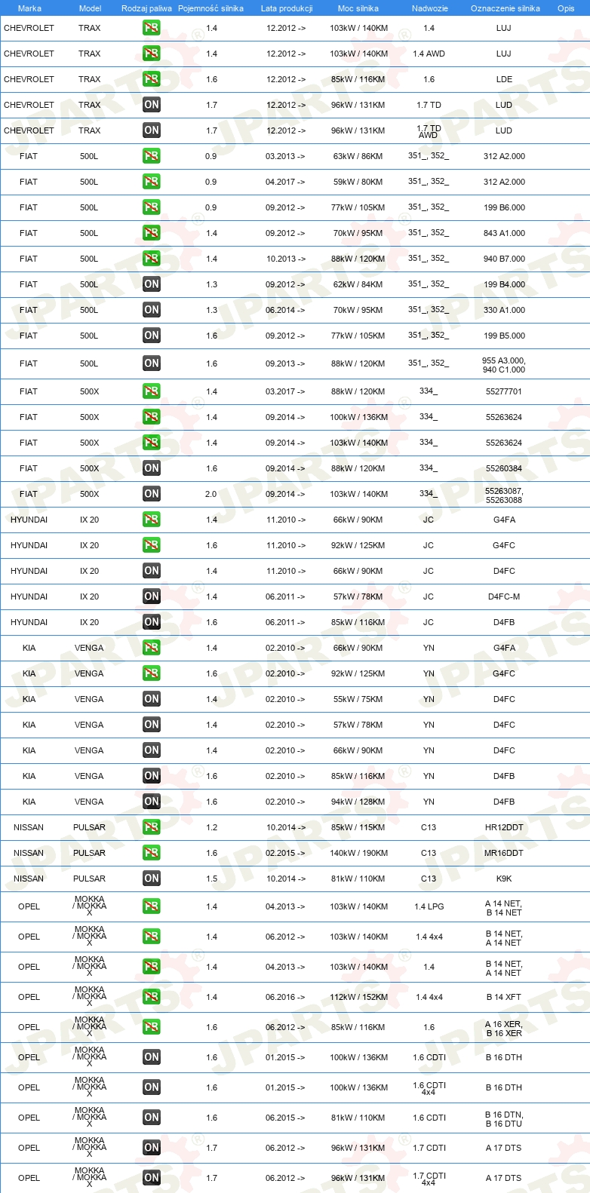
Task: Click production date 04.2017 ->
Action: (285, 182)
